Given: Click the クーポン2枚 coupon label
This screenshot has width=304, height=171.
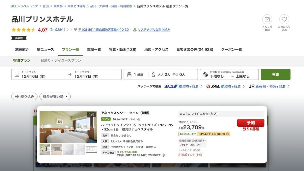Looking at the screenshot, I should click(x=192, y=145).
